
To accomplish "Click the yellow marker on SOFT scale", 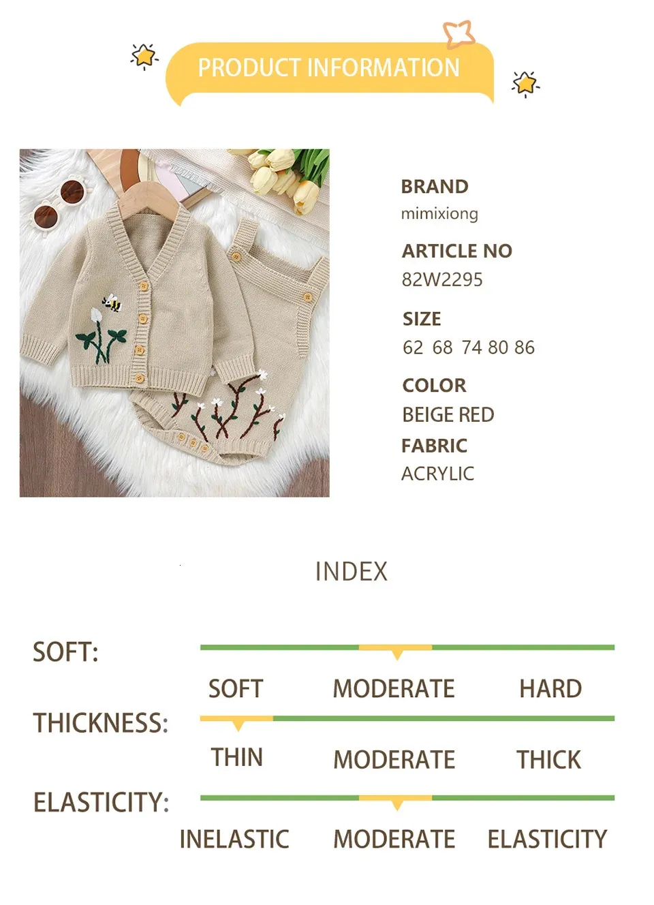I will 396,650.
